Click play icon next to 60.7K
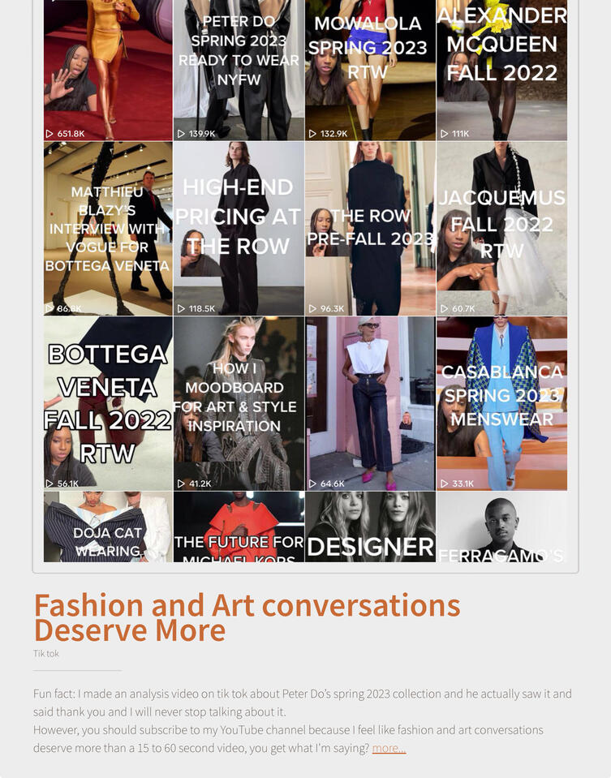Screen dimensions: 611x778 tap(444, 308)
